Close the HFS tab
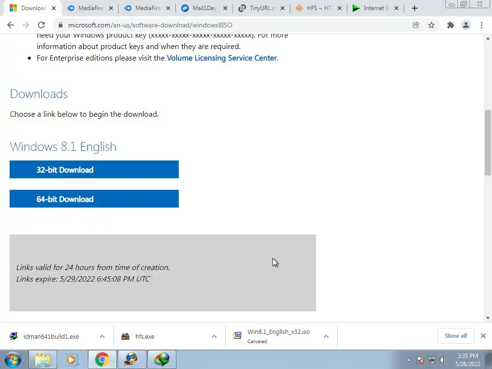This screenshot has height=369, width=492. click(340, 9)
